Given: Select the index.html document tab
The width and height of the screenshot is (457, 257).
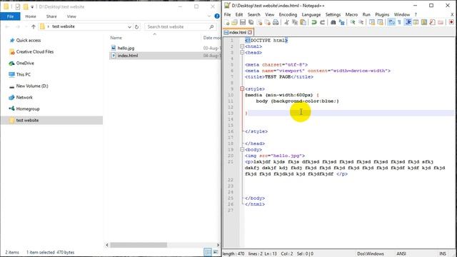Looking at the screenshot, I should (x=238, y=32).
